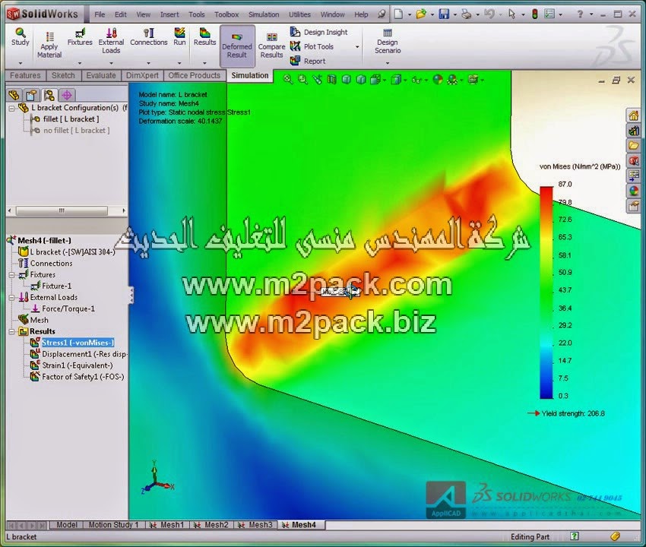Image resolution: width=646 pixels, height=547 pixels.
Task: Click the Save icon
Action: click(444, 14)
